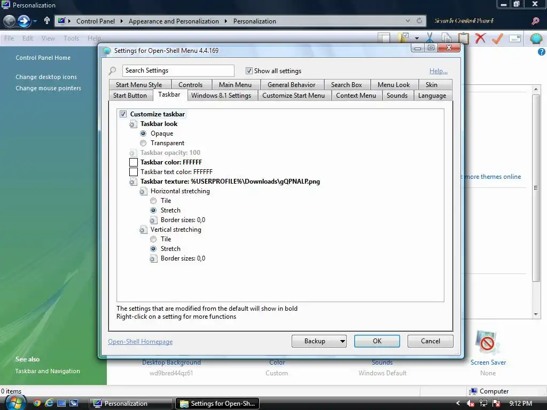This screenshot has height=410, width=547.
Task: Open the Help... link in settings dialog
Action: point(438,71)
